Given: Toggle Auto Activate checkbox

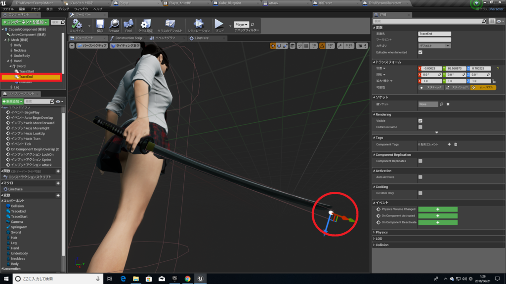Looking at the screenshot, I should tap(420, 177).
